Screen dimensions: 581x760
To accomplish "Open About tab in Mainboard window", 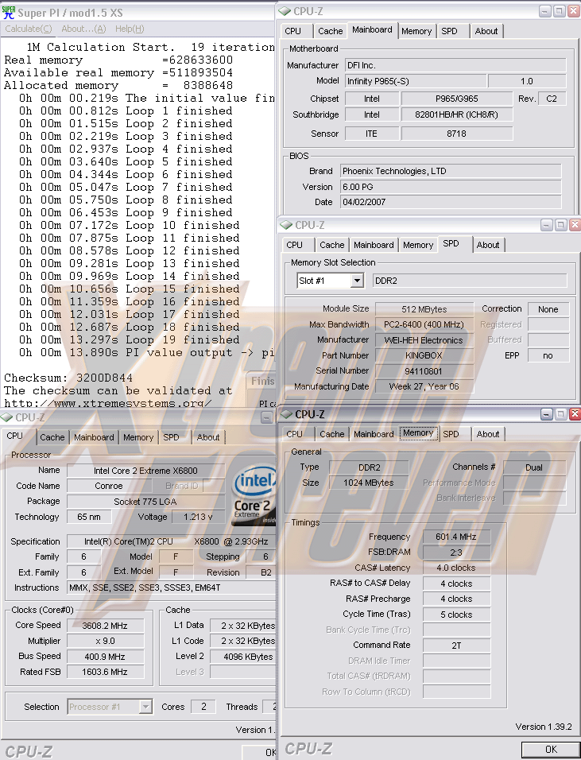I will click(486, 31).
